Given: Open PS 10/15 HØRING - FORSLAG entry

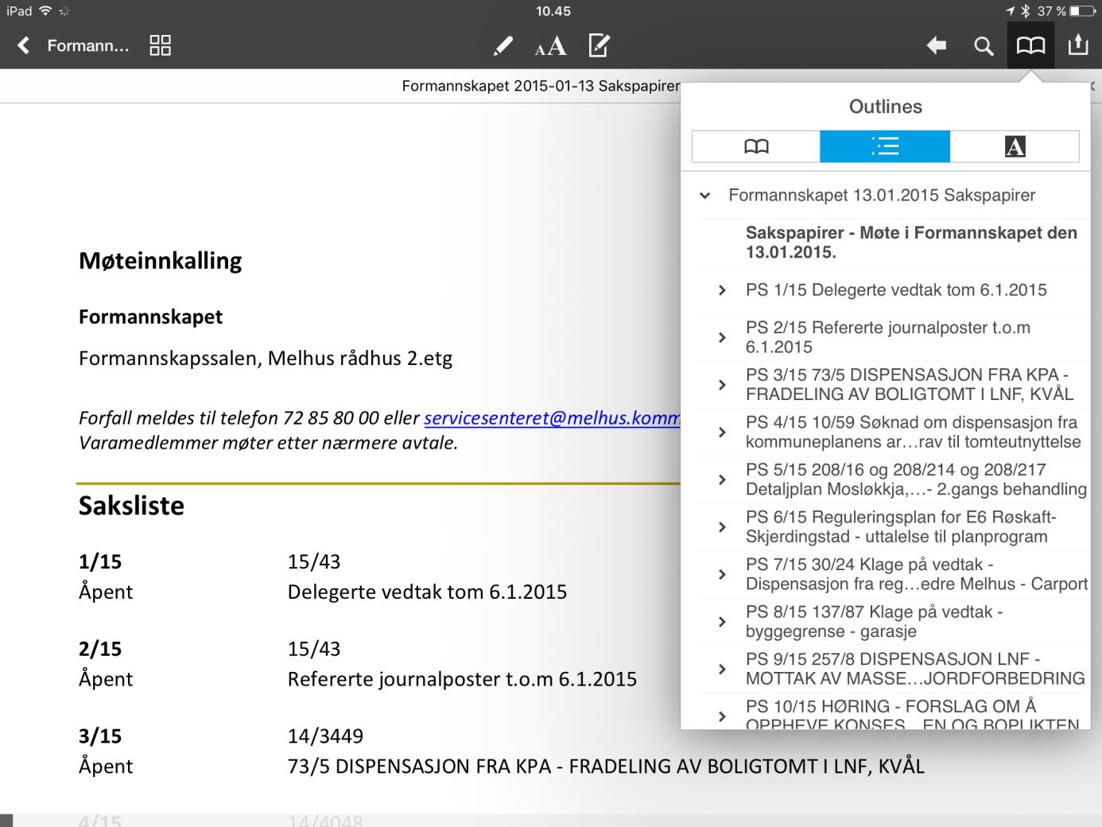Looking at the screenshot, I should (x=913, y=713).
